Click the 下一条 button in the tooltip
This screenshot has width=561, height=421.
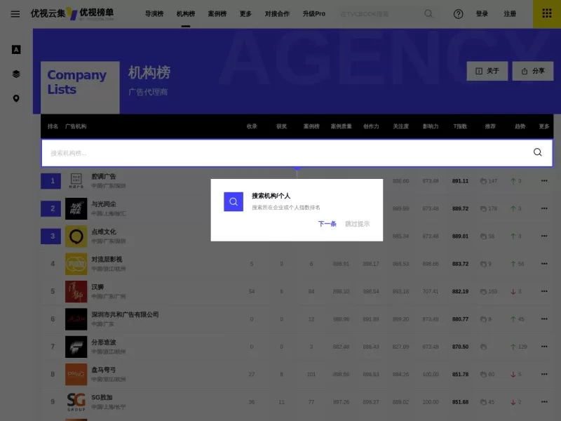(325, 223)
